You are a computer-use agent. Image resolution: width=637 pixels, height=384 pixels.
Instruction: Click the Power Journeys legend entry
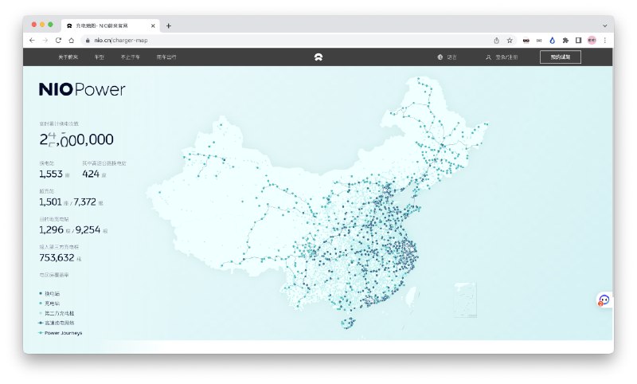point(61,333)
